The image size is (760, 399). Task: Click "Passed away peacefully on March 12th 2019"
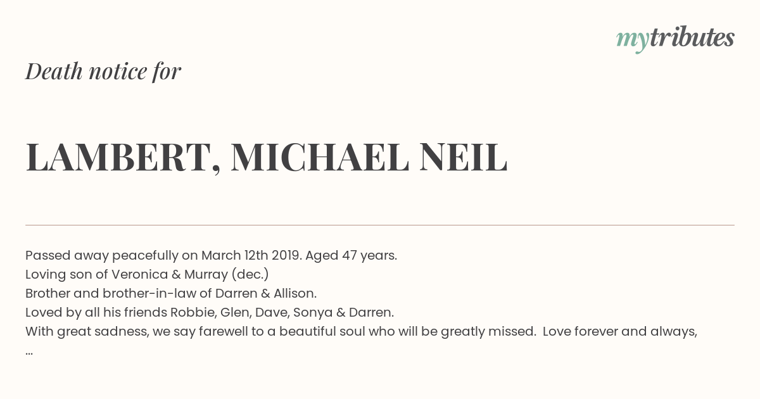(x=163, y=256)
